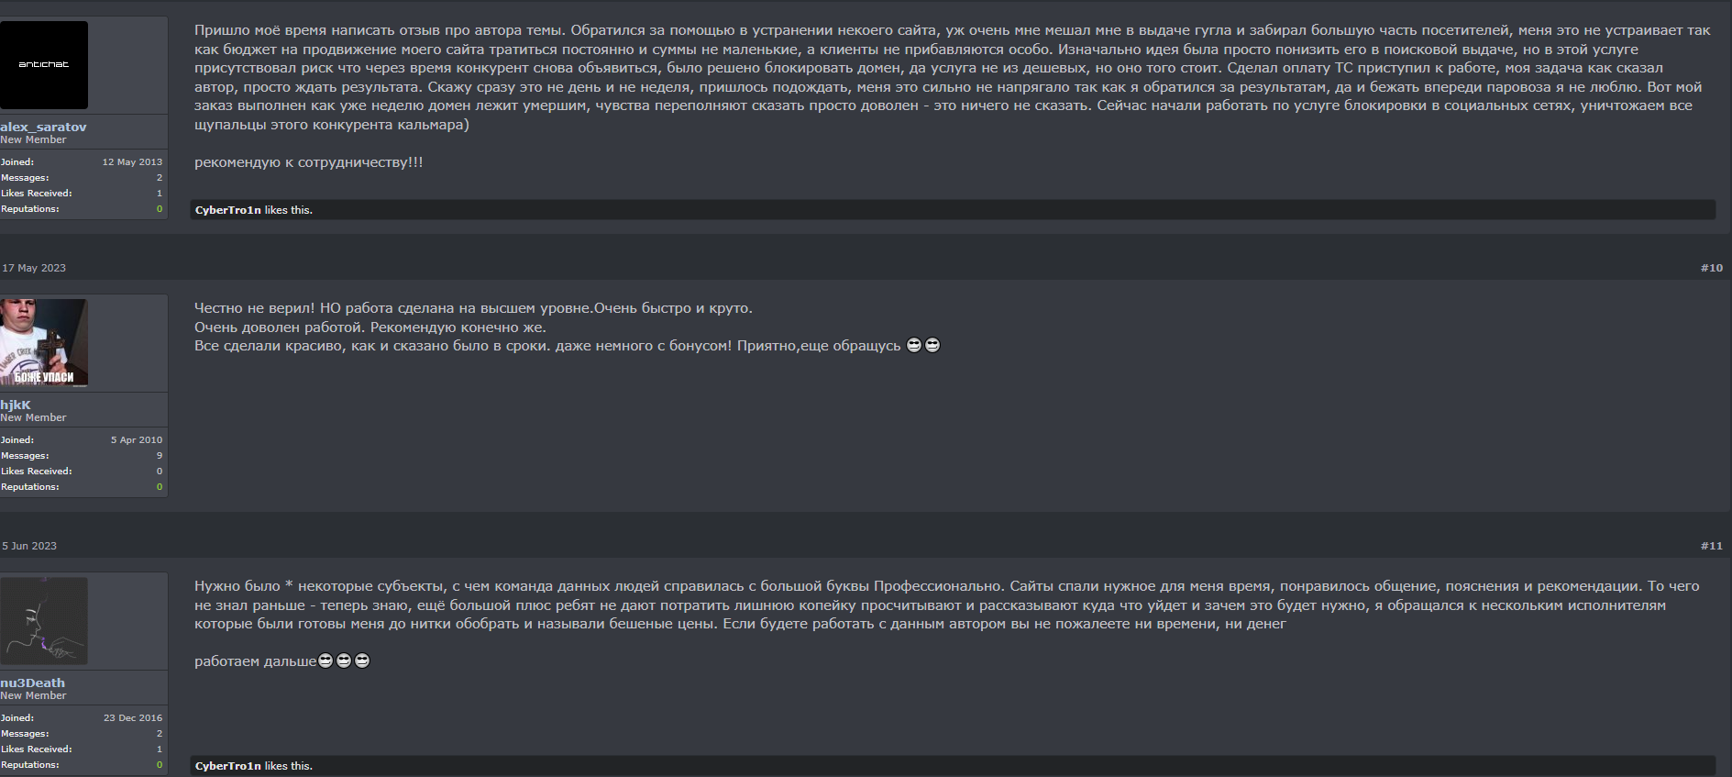1732x777 pixels.
Task: Click the 5 Jun 2023 post date
Action: tap(29, 546)
